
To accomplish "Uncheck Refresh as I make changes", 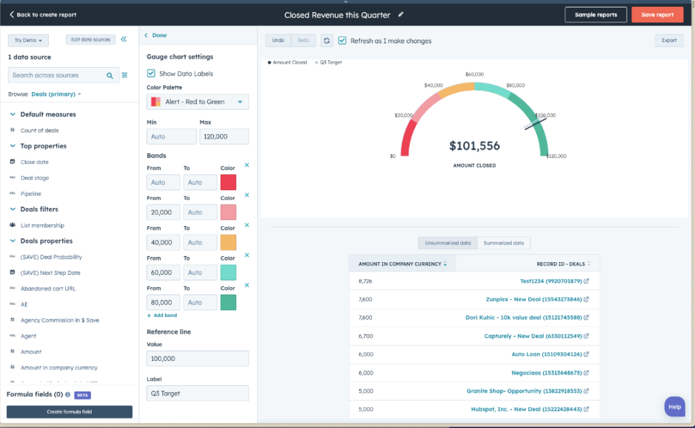I will tap(342, 41).
